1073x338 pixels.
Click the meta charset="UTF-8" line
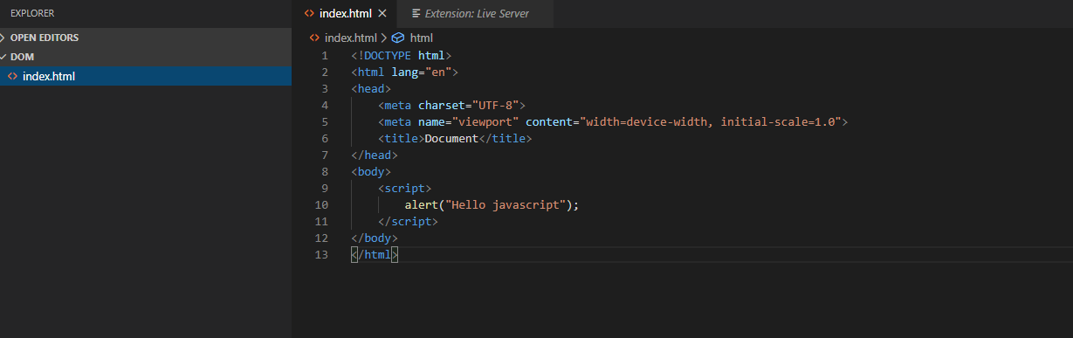tap(452, 105)
